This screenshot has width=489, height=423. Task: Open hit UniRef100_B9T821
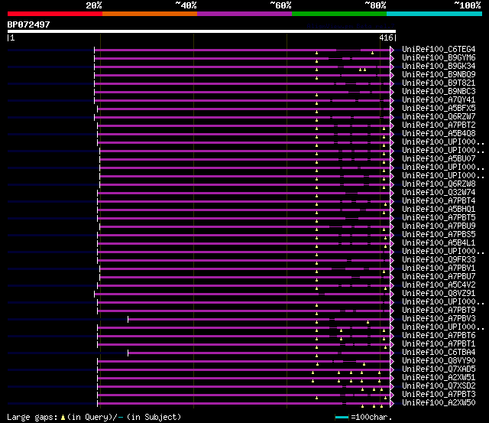pyautogui.click(x=439, y=83)
